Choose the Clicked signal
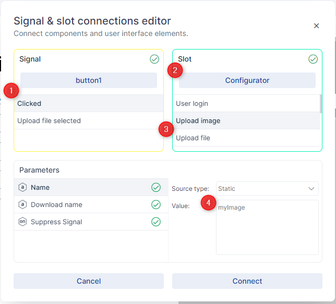The image size is (336, 304). 89,103
